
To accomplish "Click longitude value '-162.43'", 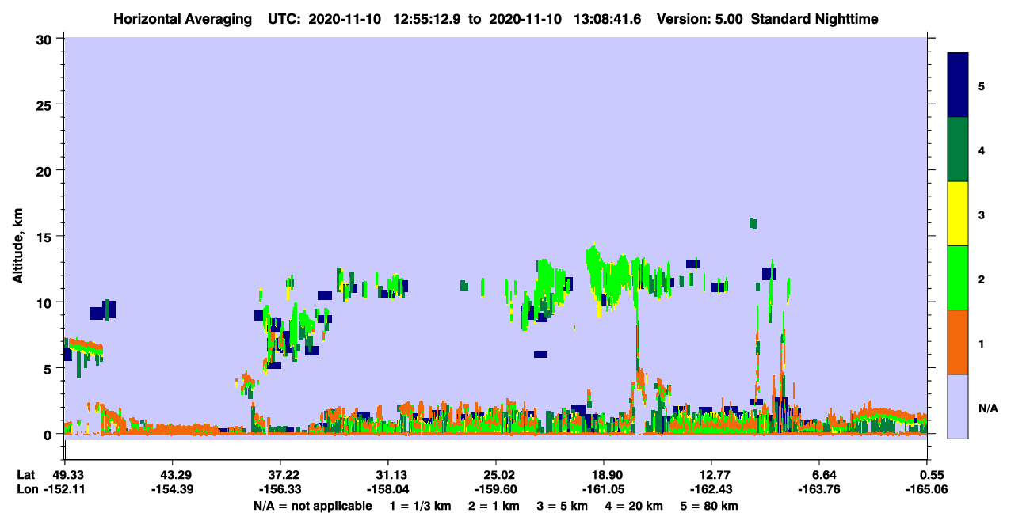I will click(x=712, y=490).
